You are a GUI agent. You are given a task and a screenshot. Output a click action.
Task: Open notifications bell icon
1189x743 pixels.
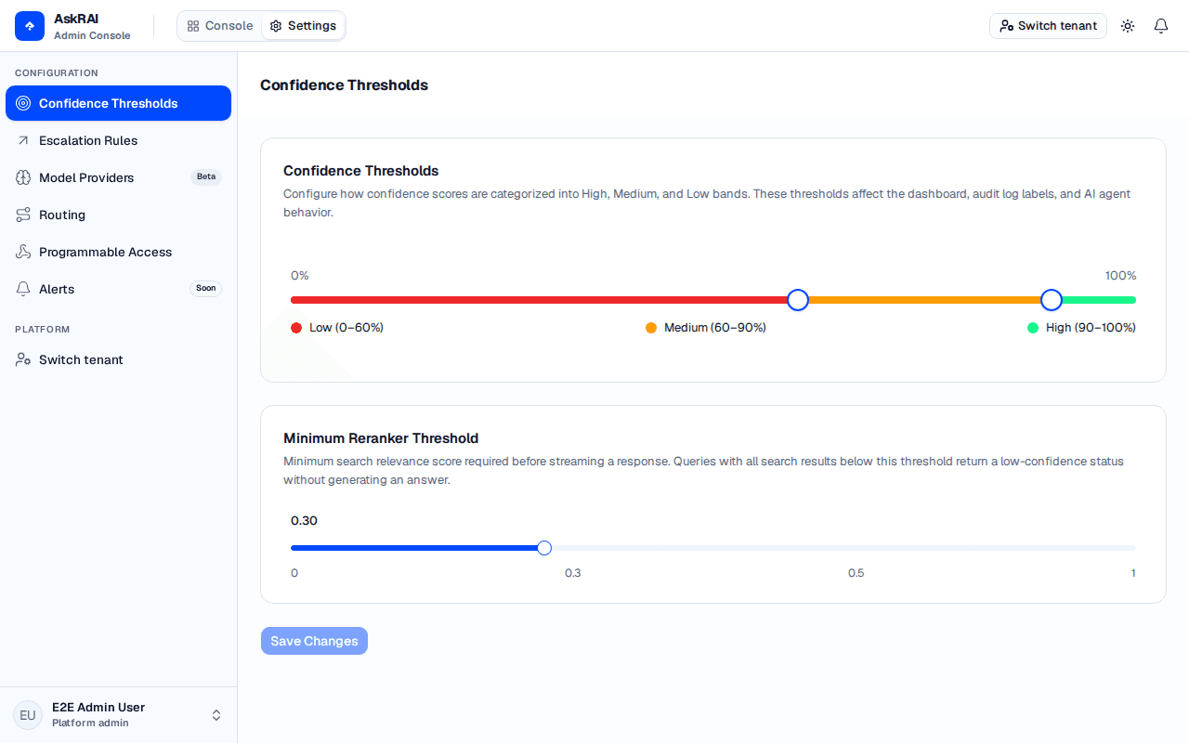(1161, 26)
